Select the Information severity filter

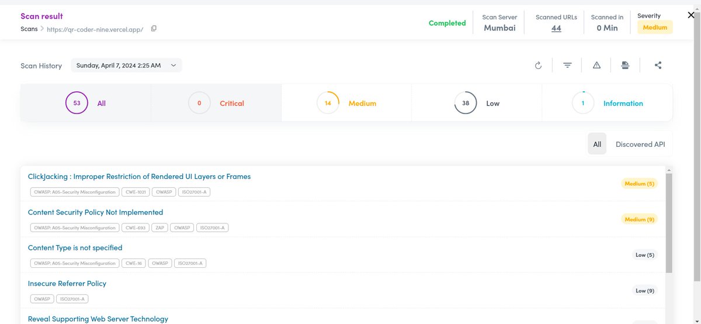coord(607,103)
